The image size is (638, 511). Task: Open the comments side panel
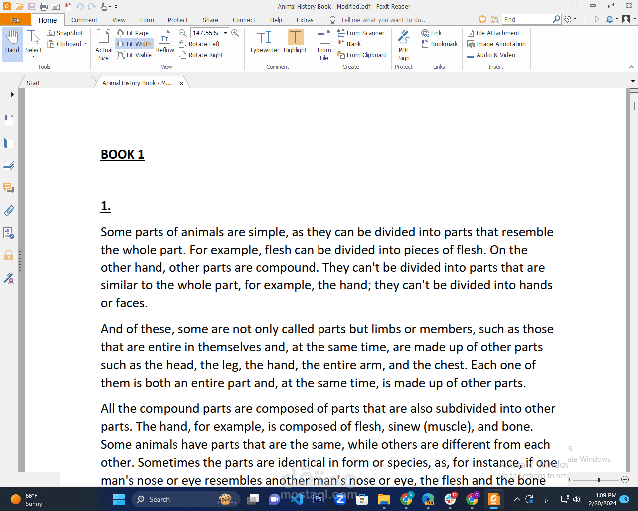(x=9, y=188)
